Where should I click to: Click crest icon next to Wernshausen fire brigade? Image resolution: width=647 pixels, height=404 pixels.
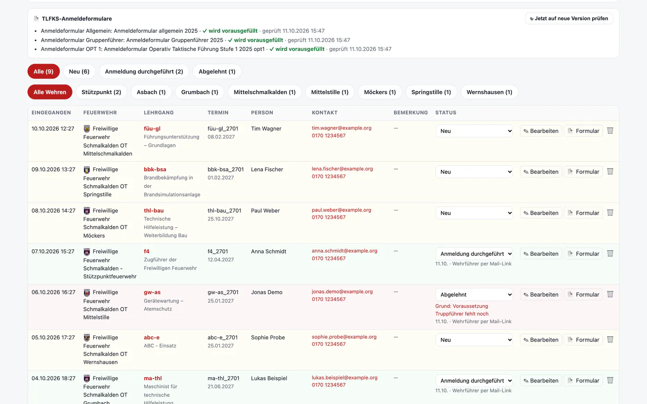(86, 338)
